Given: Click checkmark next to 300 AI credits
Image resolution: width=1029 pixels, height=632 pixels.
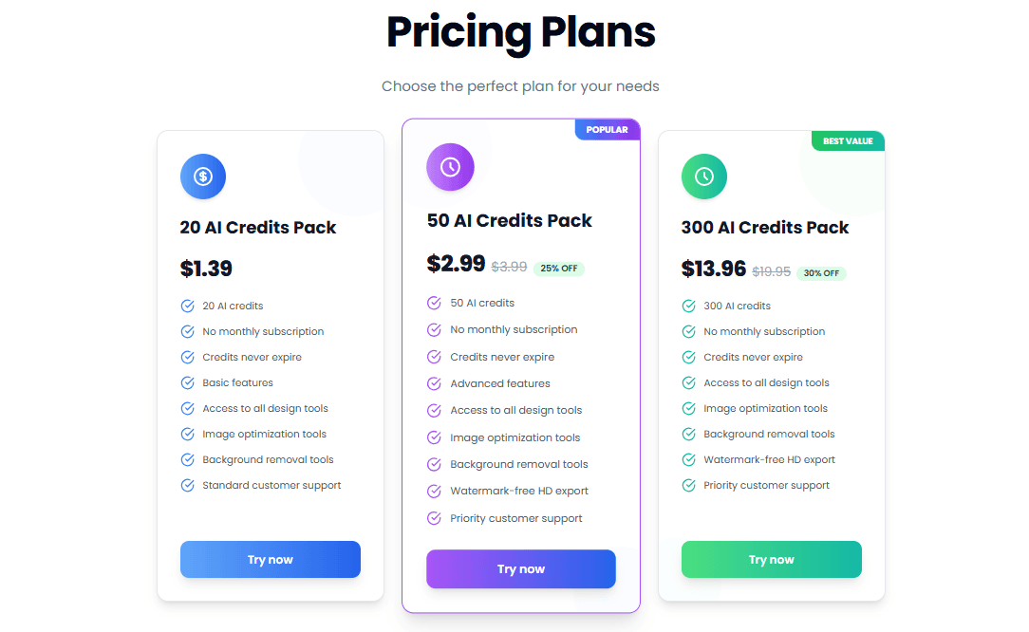Looking at the screenshot, I should [688, 306].
